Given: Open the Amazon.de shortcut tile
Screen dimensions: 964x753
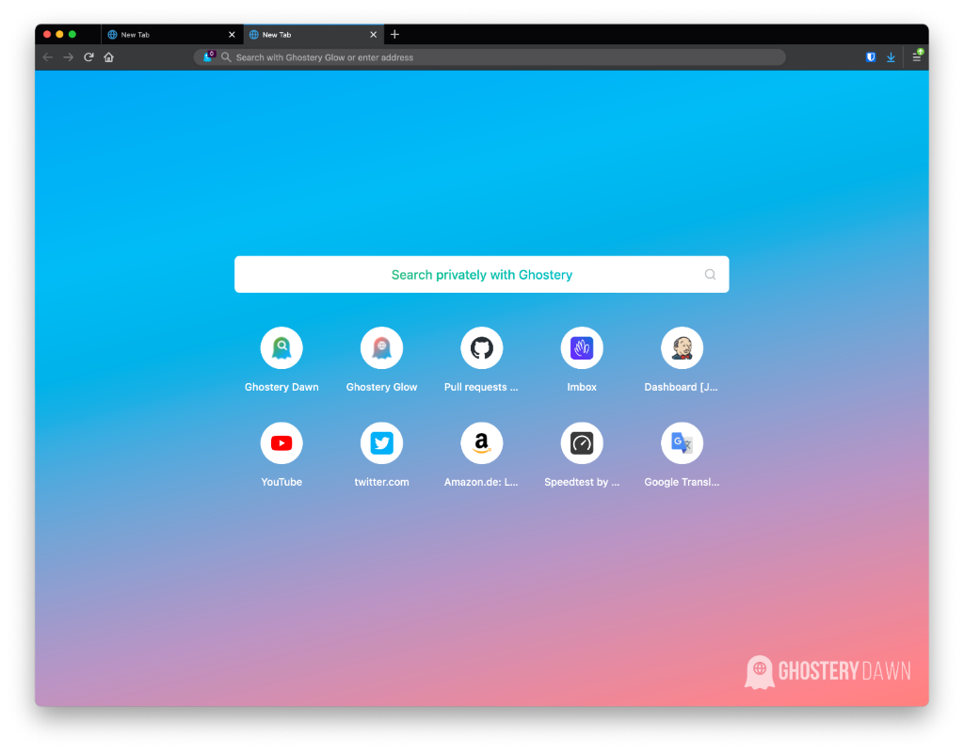Looking at the screenshot, I should [x=482, y=443].
